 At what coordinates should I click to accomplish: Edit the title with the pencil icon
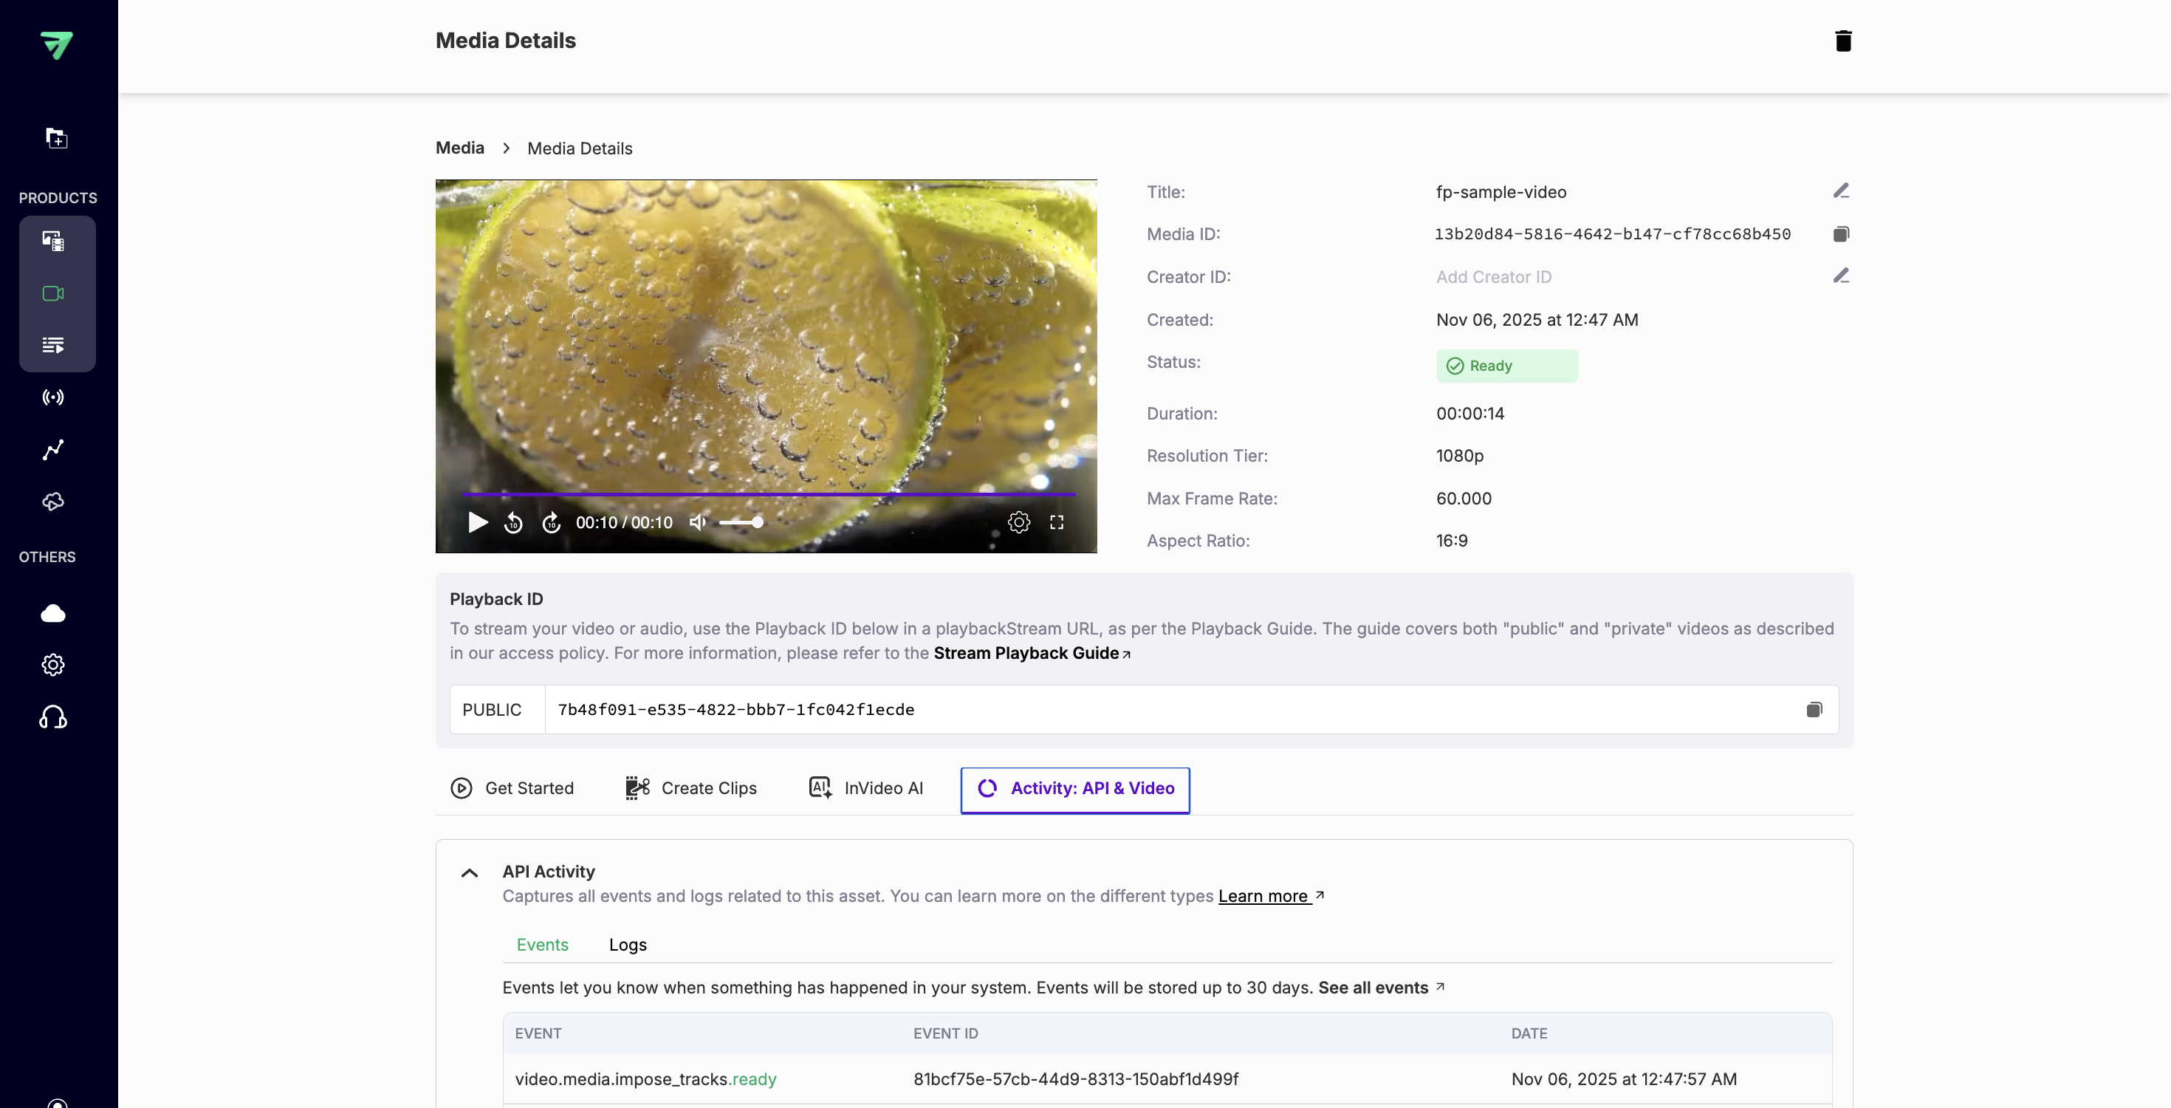point(1841,190)
